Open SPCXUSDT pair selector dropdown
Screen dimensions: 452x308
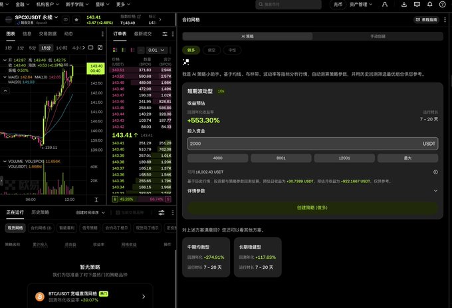pyautogui.click(x=37, y=17)
